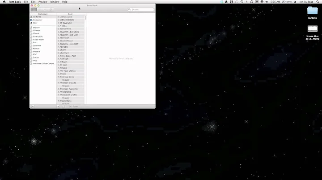Click the add font plus button
The height and width of the screenshot is (180, 322).
tap(58, 106)
